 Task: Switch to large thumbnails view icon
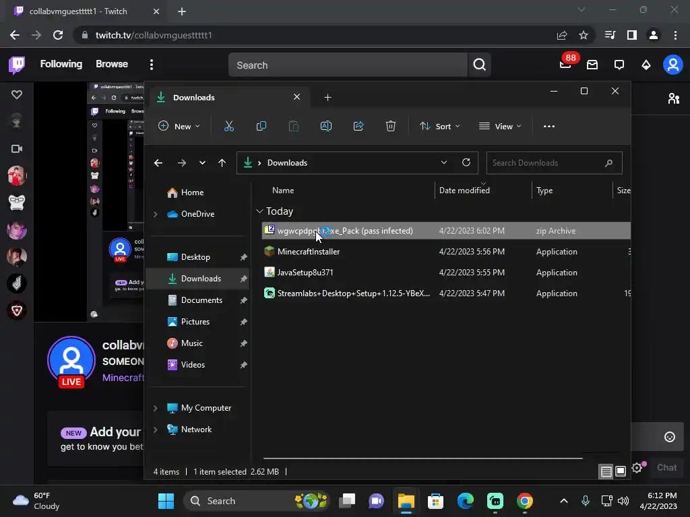pos(621,472)
